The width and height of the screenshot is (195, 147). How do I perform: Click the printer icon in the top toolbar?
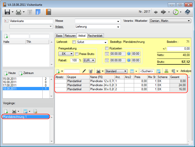click(x=19, y=12)
